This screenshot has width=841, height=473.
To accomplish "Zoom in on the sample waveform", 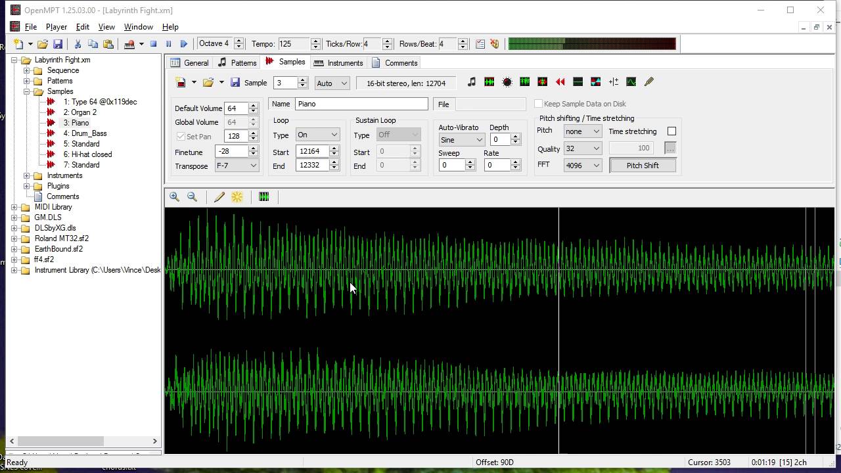I will (174, 196).
